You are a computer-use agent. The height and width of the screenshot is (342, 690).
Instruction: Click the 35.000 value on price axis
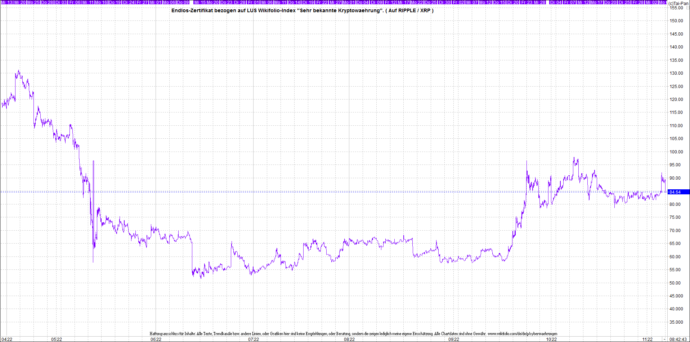676,322
